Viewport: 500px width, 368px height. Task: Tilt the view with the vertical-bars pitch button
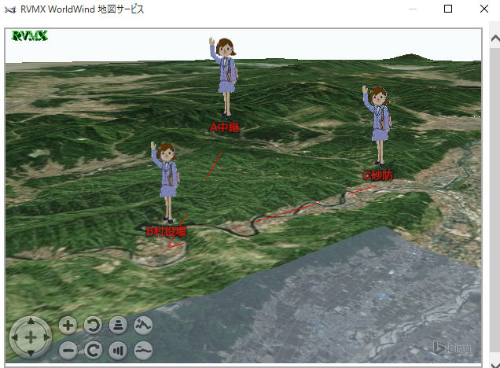click(x=118, y=350)
